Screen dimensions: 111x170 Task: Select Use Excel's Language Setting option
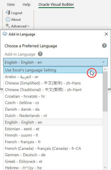53,70
